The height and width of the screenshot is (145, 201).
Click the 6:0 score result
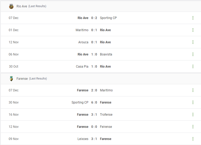click(x=94, y=102)
